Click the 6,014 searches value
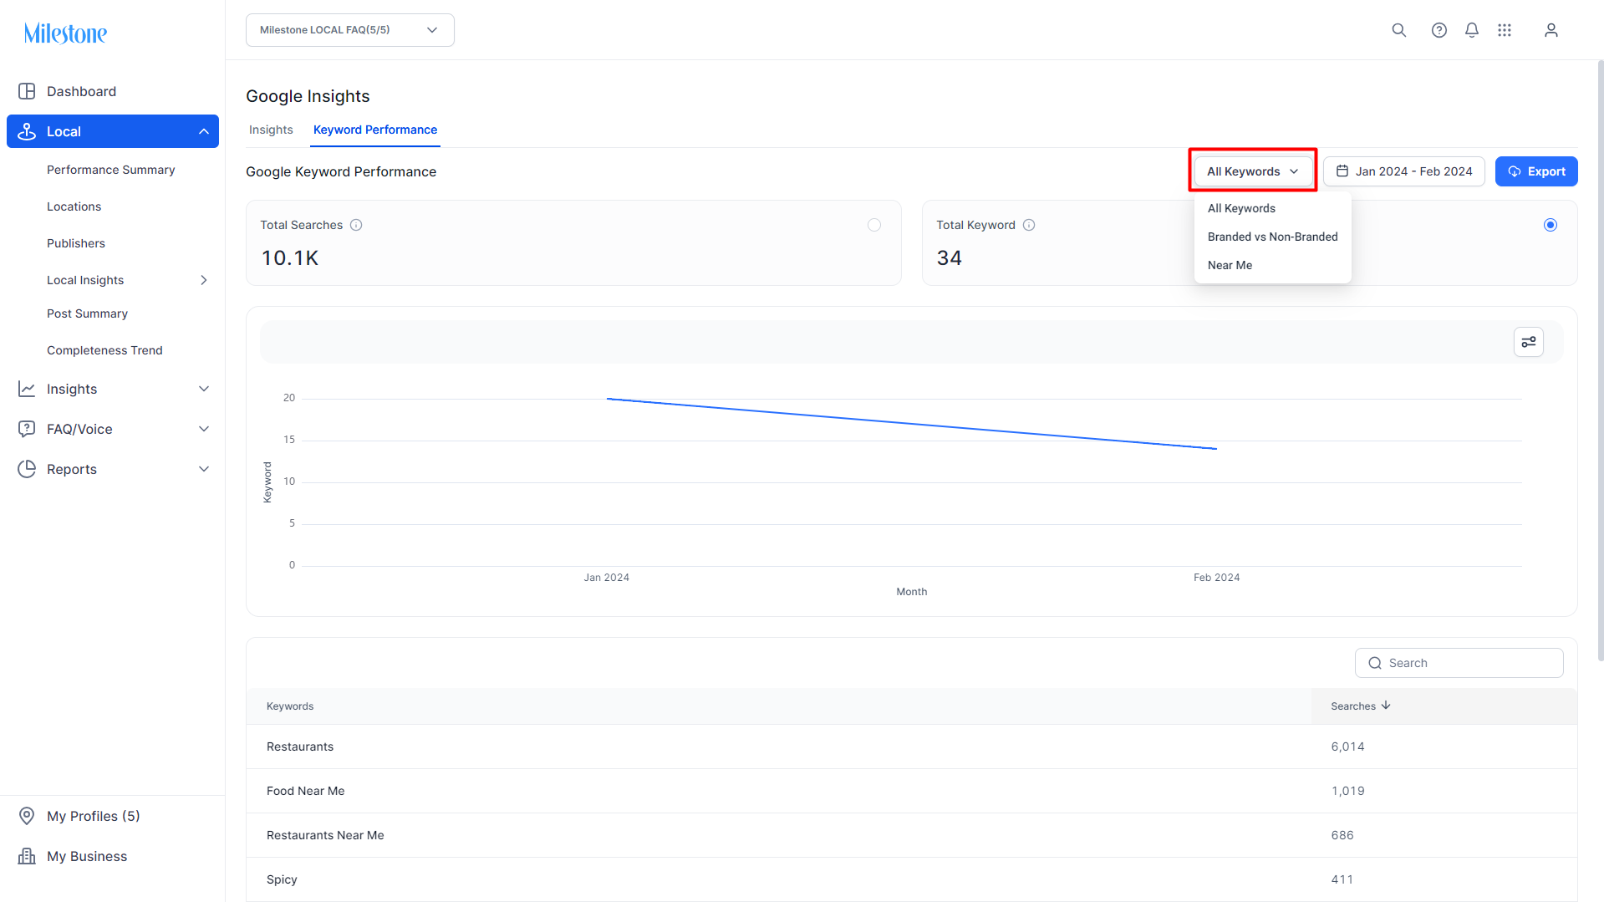 pos(1347,747)
